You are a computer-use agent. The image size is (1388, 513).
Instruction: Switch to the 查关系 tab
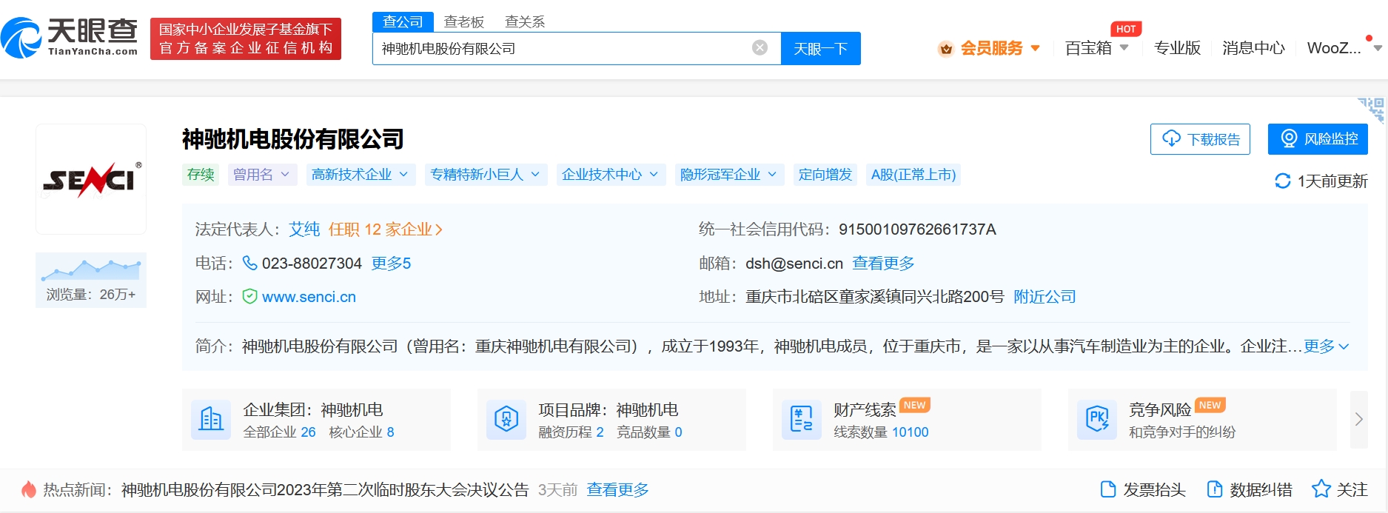click(525, 22)
